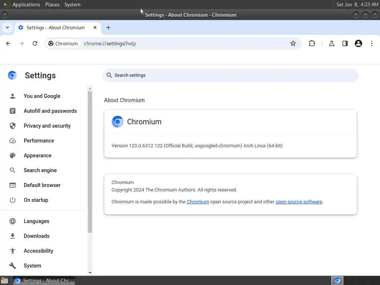
Task: Click the wrench icon beside System
Action: pos(13,266)
